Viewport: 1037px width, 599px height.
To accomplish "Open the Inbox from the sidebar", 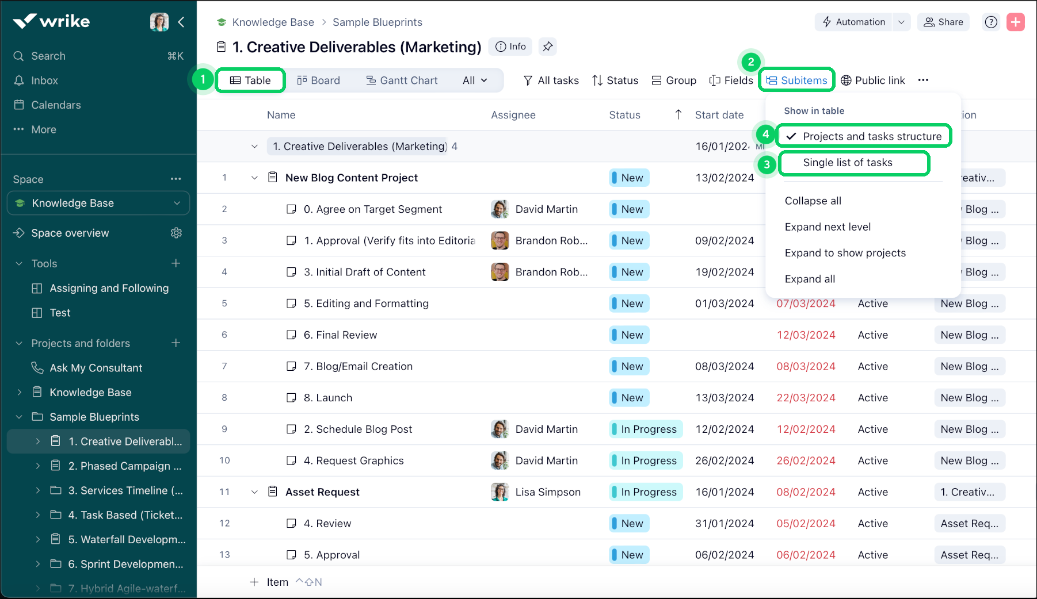I will click(x=44, y=80).
